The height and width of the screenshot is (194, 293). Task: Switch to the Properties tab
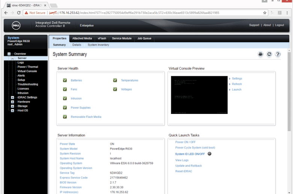tap(59, 38)
